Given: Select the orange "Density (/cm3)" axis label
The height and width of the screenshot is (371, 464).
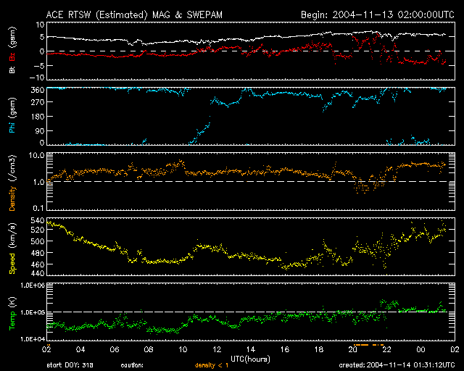Looking at the screenshot, I should tap(12, 183).
